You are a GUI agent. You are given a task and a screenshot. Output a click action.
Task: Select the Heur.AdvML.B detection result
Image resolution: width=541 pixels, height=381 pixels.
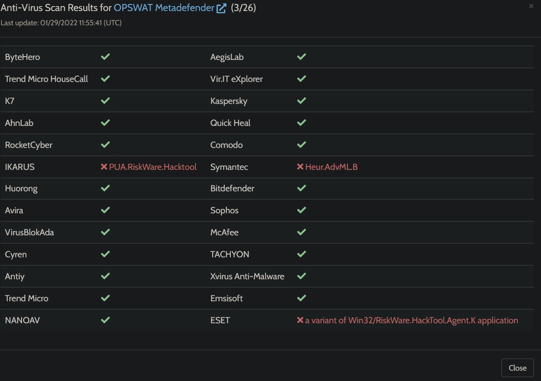click(331, 167)
